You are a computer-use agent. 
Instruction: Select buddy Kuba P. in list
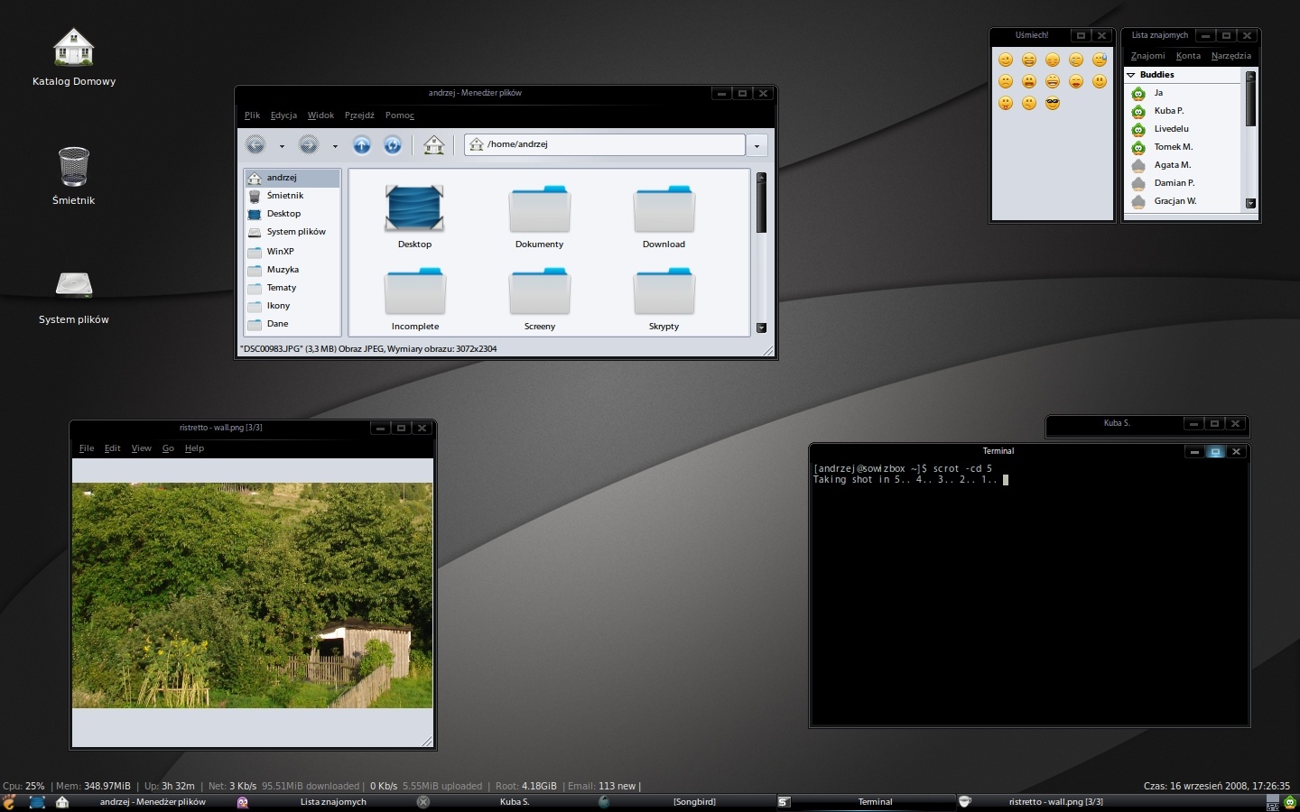pos(1184,111)
